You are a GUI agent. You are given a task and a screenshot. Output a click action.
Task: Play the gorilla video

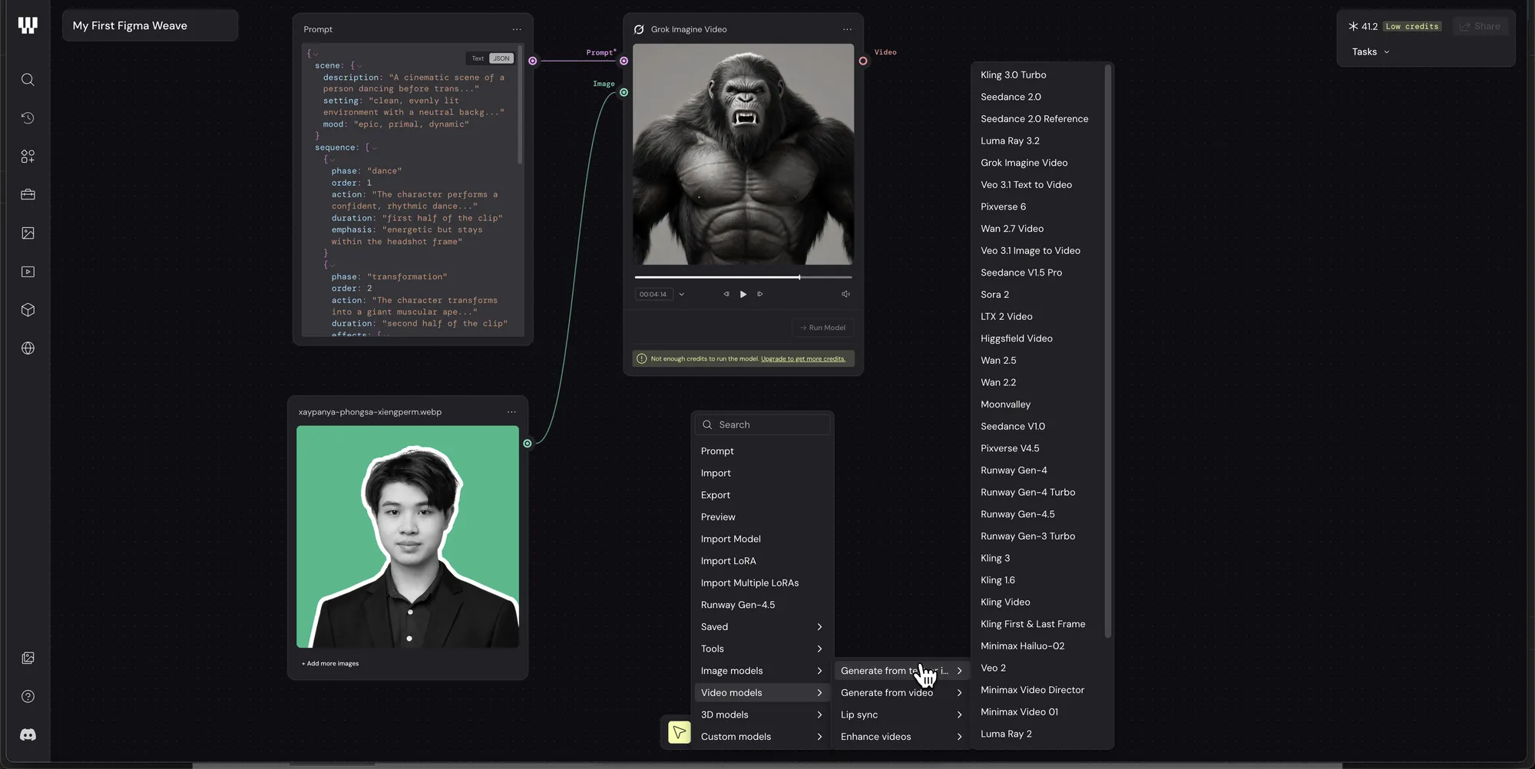tap(743, 294)
